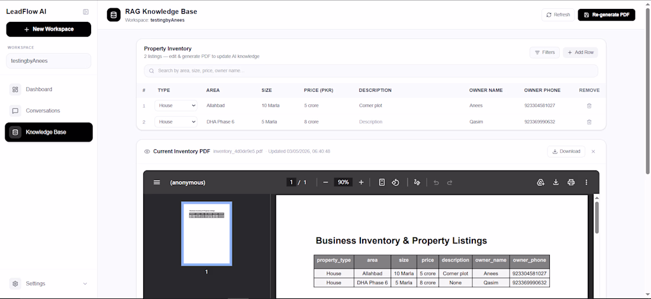Click the Allahbad area cell
The width and height of the screenshot is (651, 299).
[215, 105]
